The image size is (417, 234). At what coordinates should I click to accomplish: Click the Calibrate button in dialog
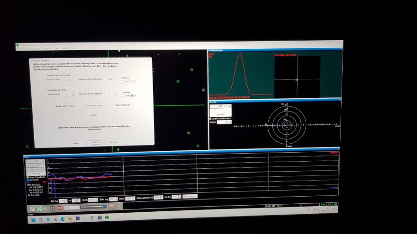tap(95, 142)
